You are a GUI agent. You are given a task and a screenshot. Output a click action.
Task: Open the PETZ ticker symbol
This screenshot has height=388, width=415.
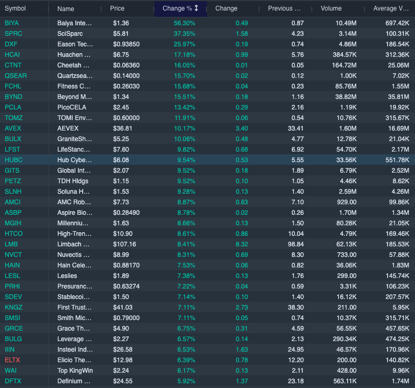(13, 181)
